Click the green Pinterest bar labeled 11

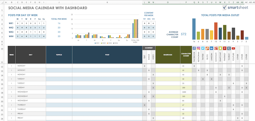(225, 32)
